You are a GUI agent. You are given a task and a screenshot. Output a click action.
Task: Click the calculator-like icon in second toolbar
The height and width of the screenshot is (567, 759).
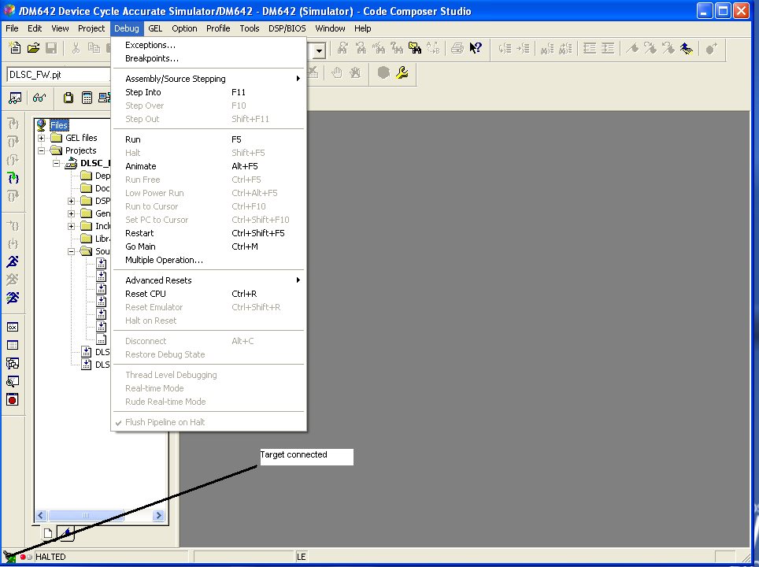coord(87,98)
